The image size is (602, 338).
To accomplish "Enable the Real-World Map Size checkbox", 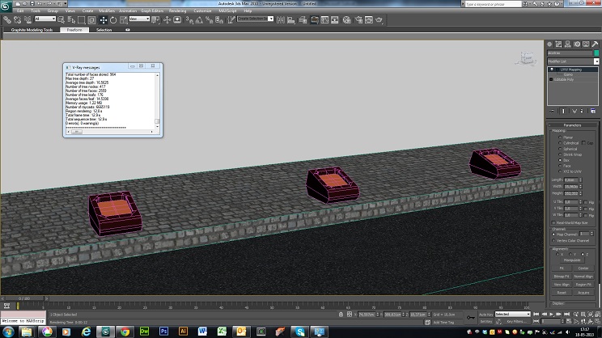I will click(x=553, y=222).
